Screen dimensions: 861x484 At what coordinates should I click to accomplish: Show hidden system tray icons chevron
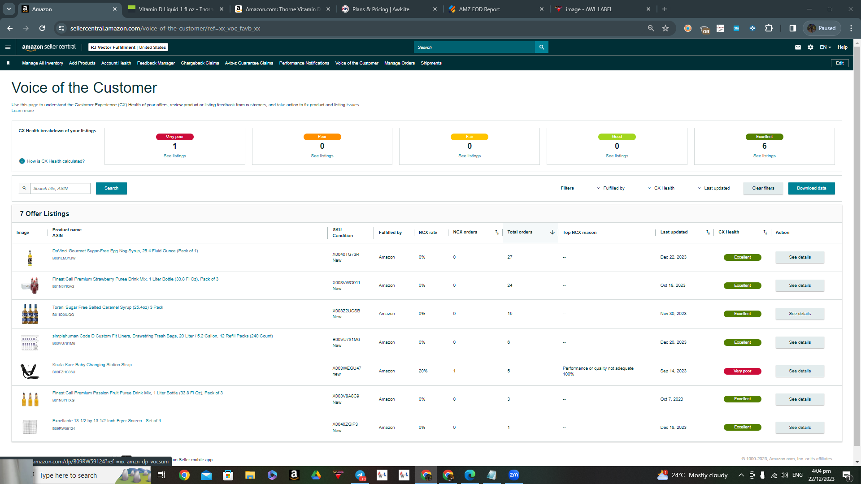pos(741,475)
